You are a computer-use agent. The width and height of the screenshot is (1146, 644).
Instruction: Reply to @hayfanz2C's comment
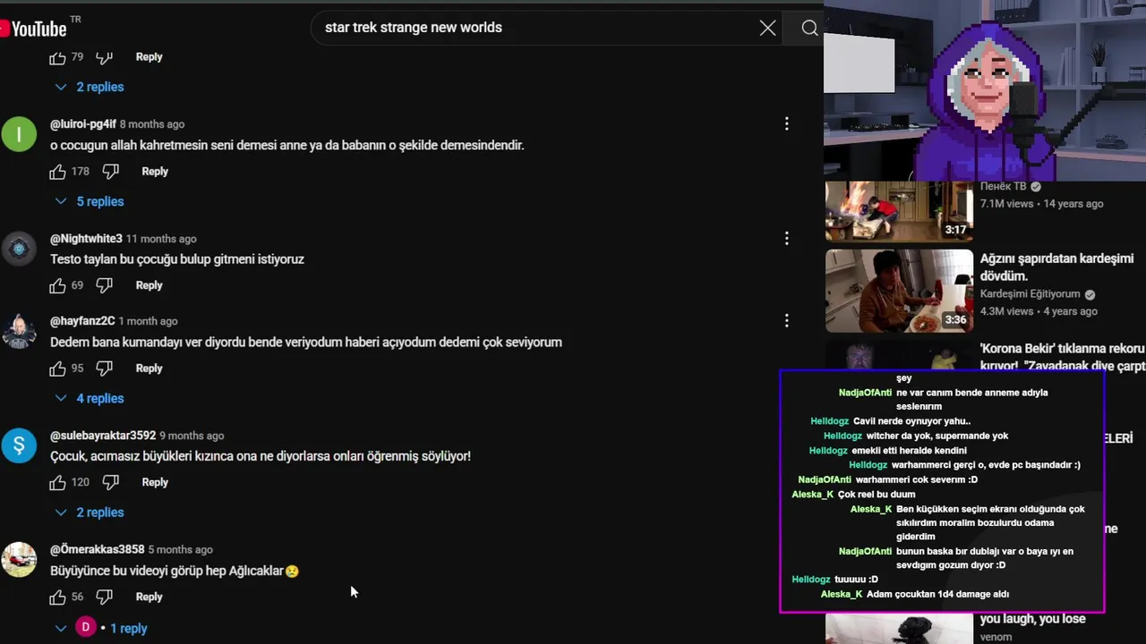pos(149,369)
